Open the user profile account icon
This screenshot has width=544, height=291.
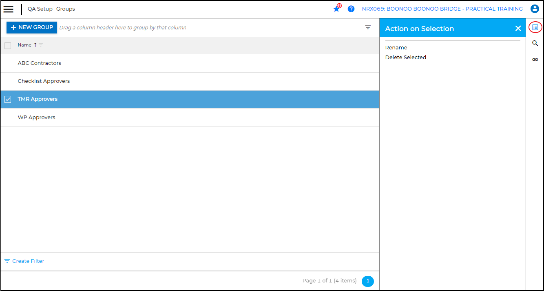535,9
